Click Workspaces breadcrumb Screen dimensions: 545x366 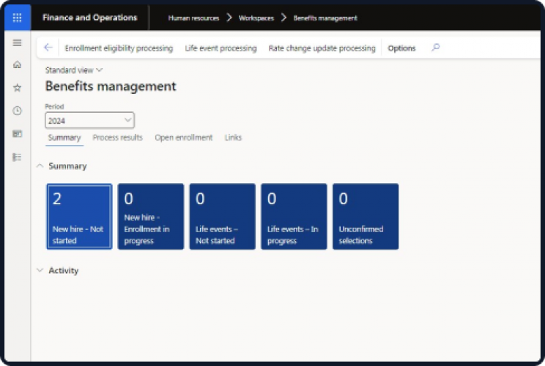point(256,18)
